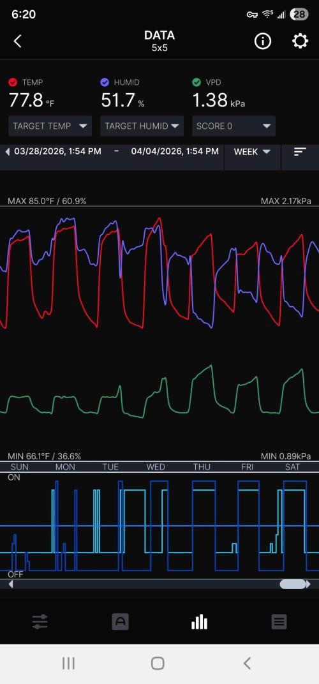Click the SUN day label on the timeline
Image resolution: width=319 pixels, height=684 pixels.
(x=20, y=467)
